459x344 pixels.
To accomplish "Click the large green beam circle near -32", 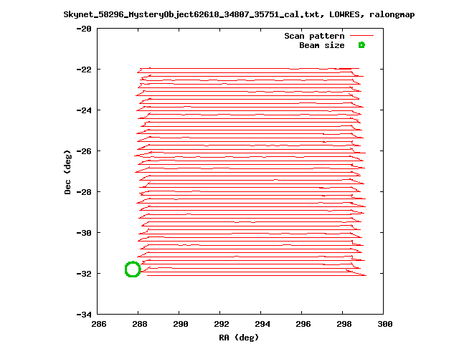I will tap(133, 269).
